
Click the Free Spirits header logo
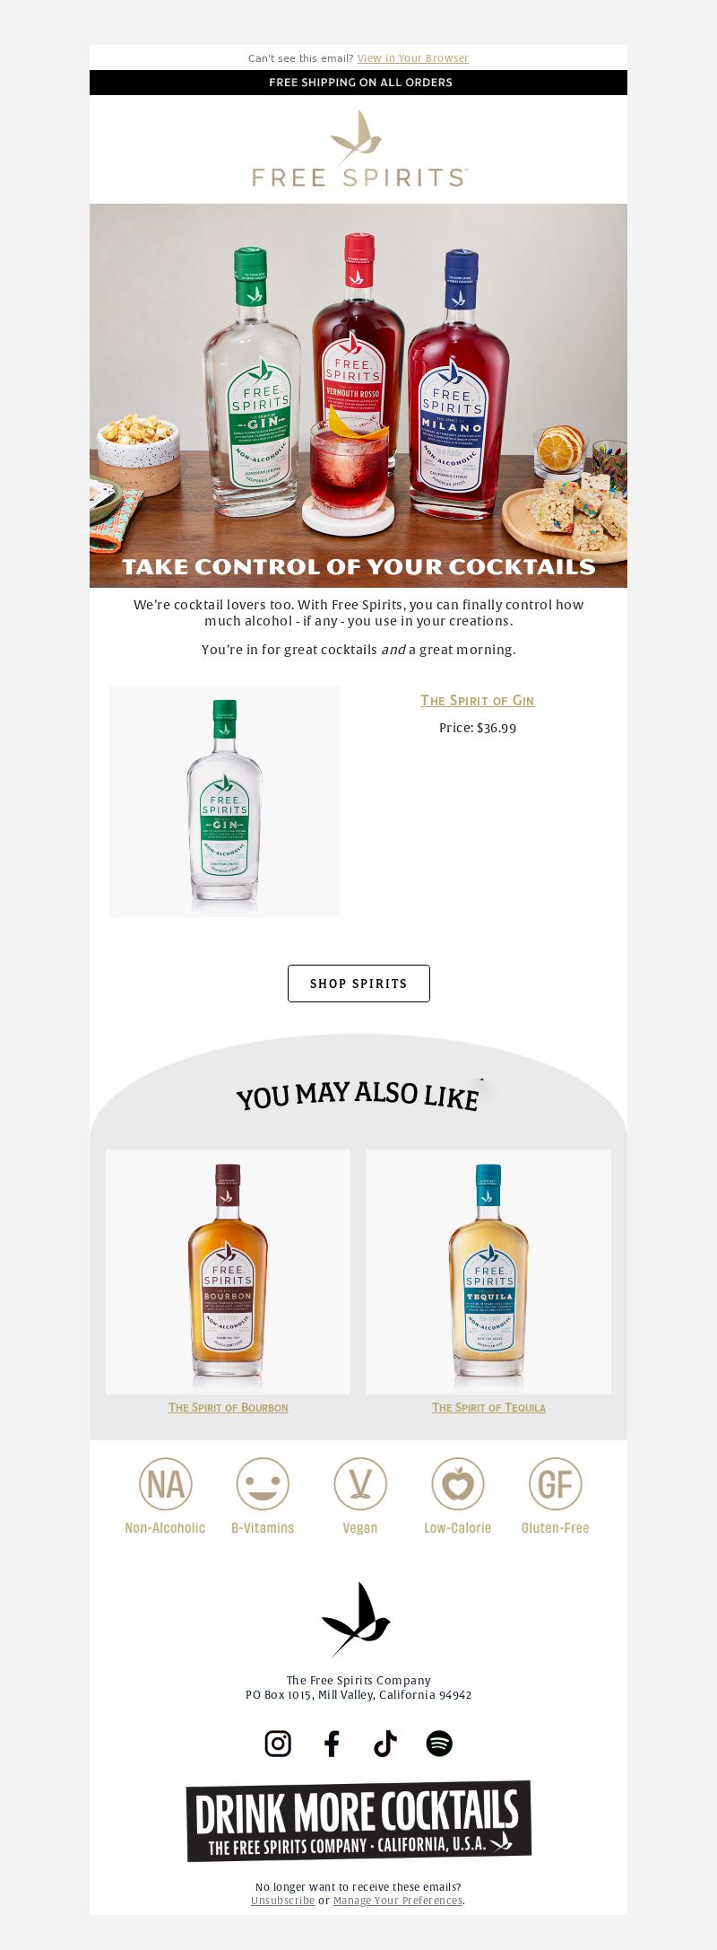pos(359,149)
